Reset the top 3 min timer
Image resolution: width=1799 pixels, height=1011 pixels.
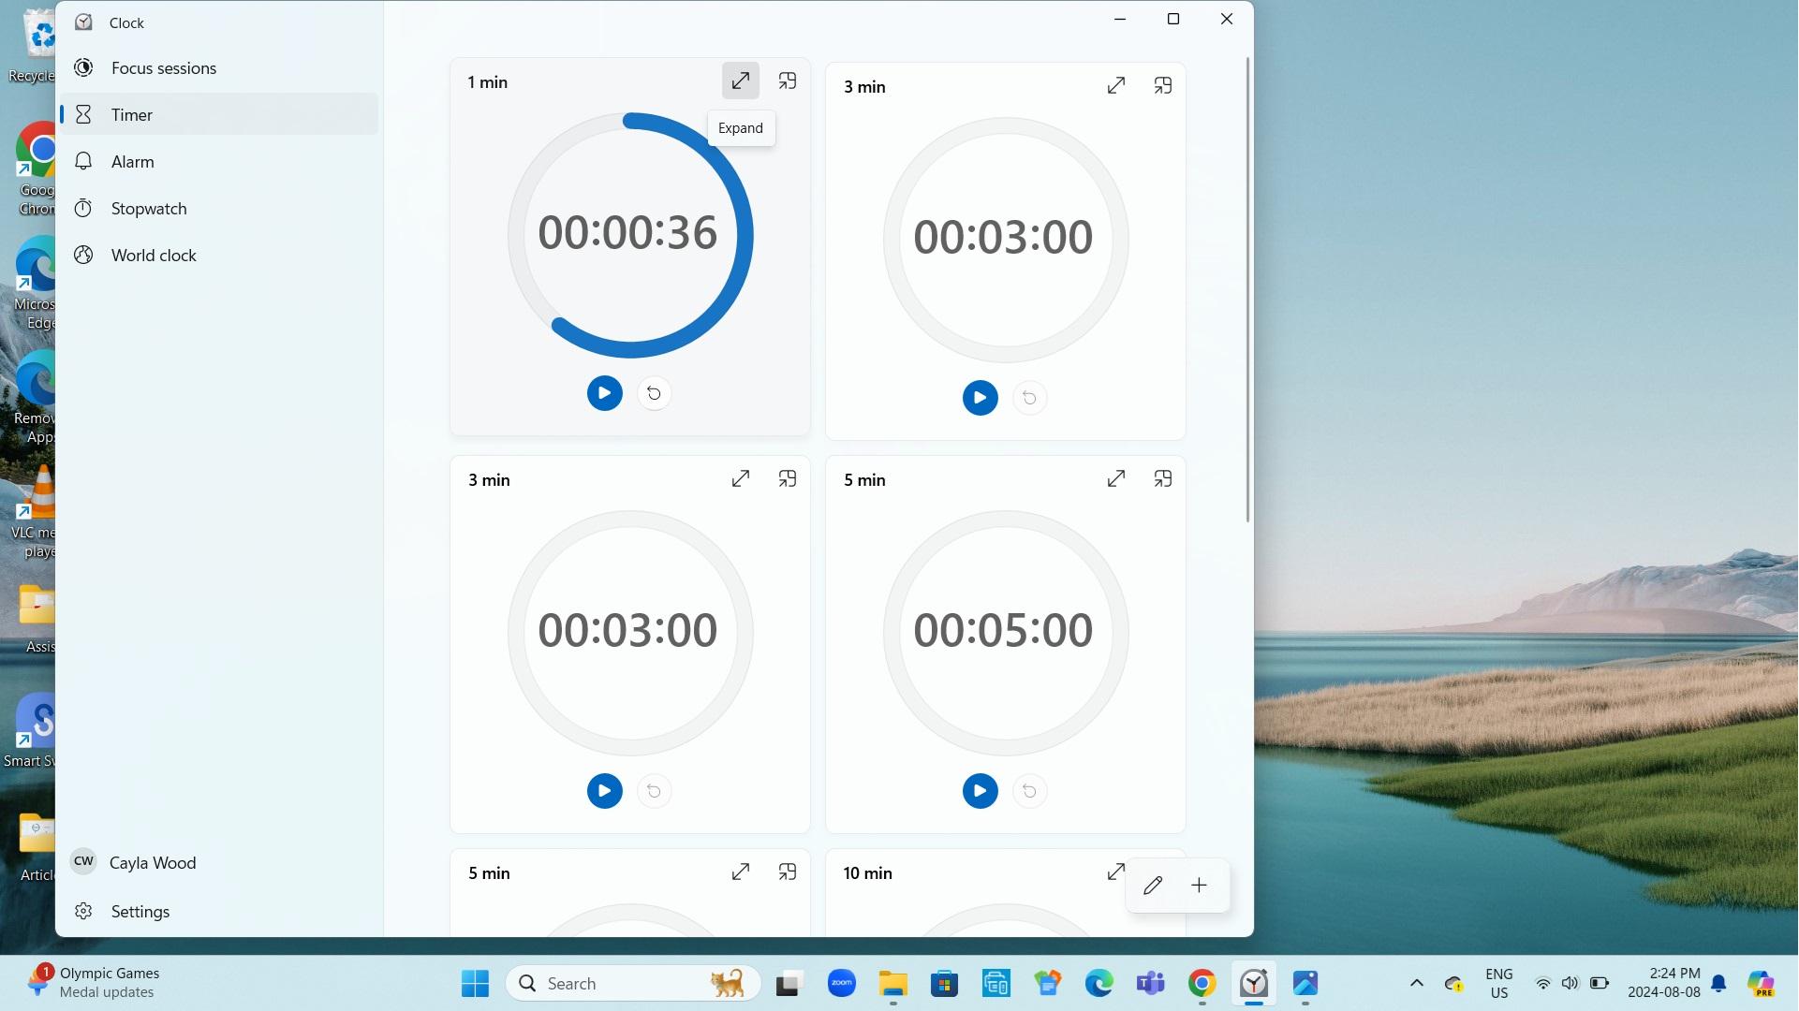[1028, 398]
